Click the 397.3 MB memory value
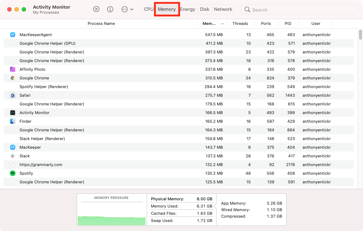Image resolution: width=363 pixels, height=231 pixels. (x=214, y=52)
